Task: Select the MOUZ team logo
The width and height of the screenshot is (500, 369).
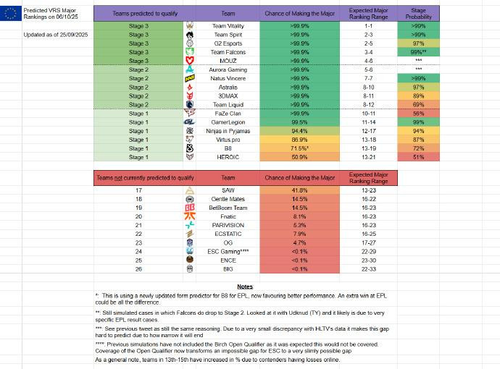Action: tap(188, 61)
